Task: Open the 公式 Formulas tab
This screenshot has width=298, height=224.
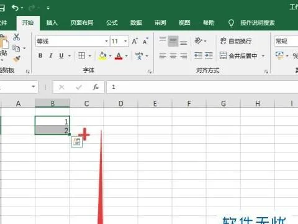Action: [112, 22]
